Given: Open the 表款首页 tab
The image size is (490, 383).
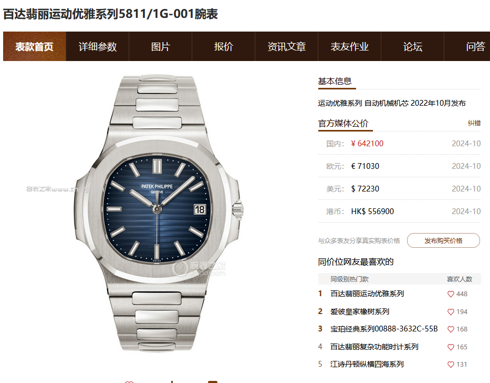Looking at the screenshot, I should (34, 46).
